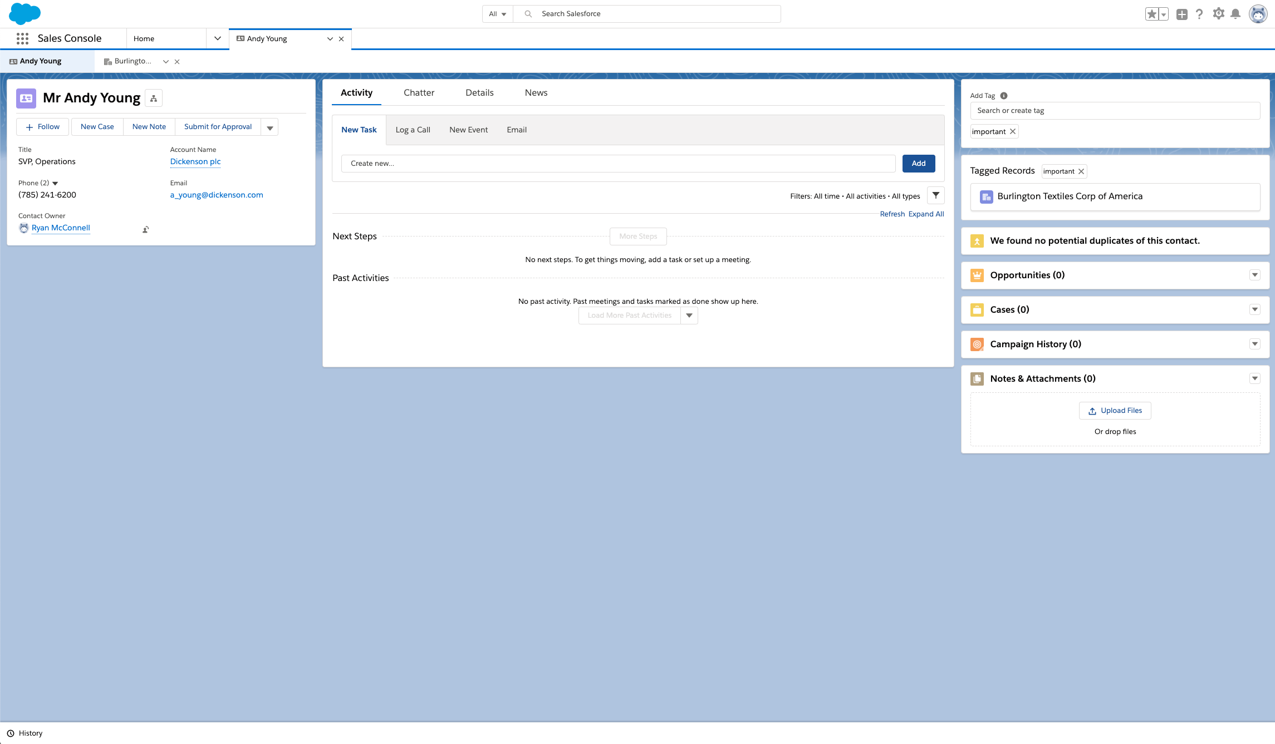Screen dimensions: 1275x744
Task: Click the Upload Files button
Action: (1115, 411)
